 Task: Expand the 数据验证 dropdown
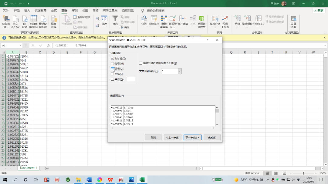[x=174, y=27]
